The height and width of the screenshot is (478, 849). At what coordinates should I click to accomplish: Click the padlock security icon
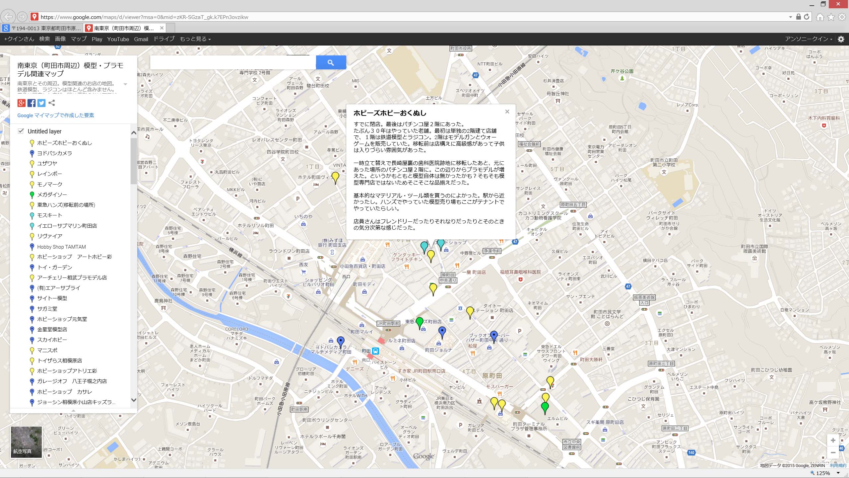[x=799, y=17]
